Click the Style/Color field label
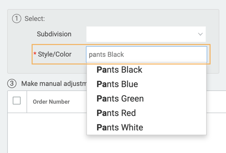This screenshot has width=226, height=153. 55,54
